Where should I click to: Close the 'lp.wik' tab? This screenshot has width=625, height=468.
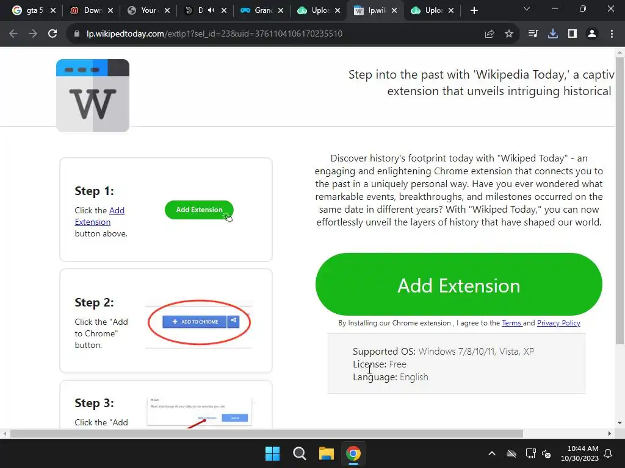[x=394, y=11]
